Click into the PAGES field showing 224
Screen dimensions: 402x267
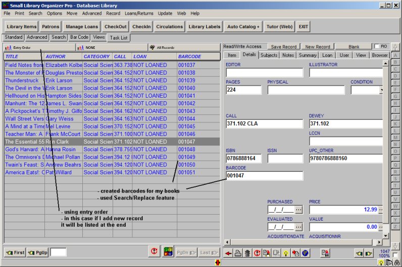243,90
